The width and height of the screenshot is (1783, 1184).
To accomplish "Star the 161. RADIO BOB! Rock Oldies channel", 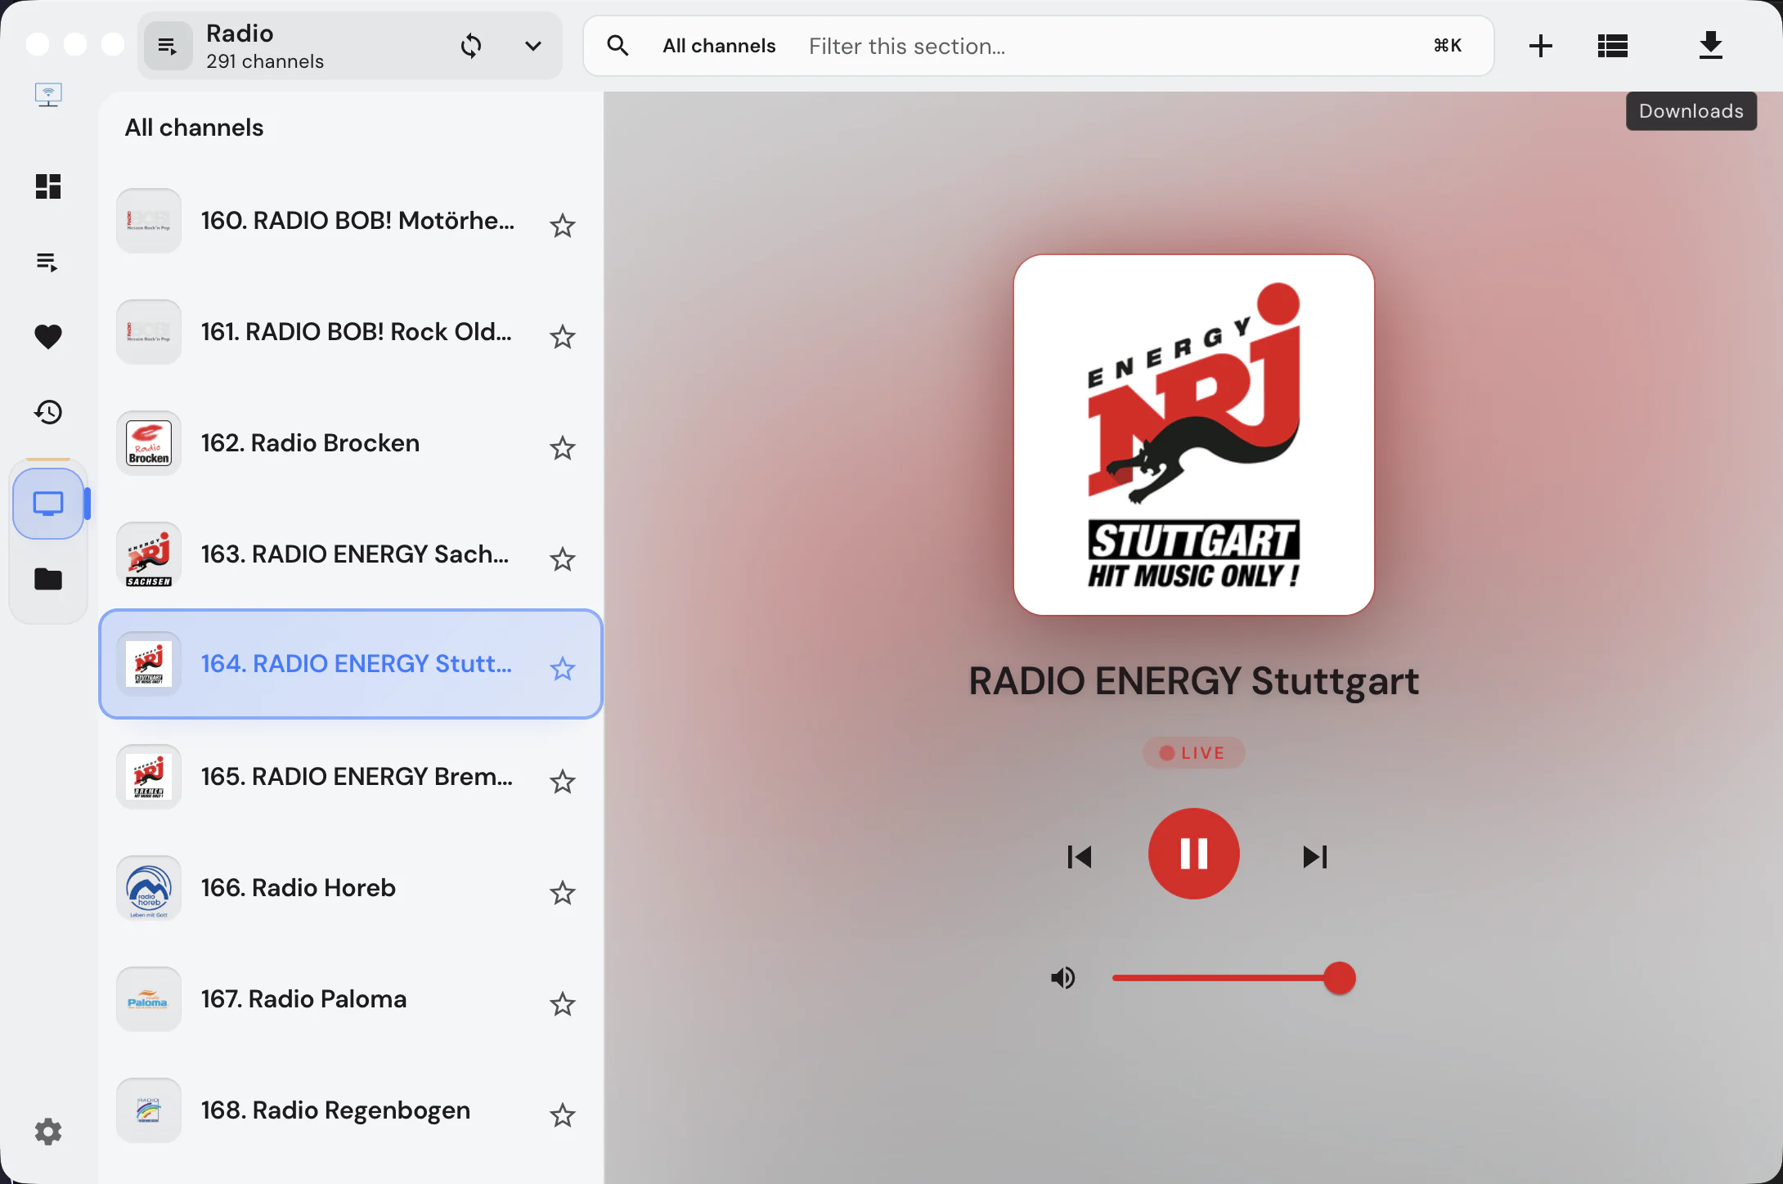I will point(562,337).
